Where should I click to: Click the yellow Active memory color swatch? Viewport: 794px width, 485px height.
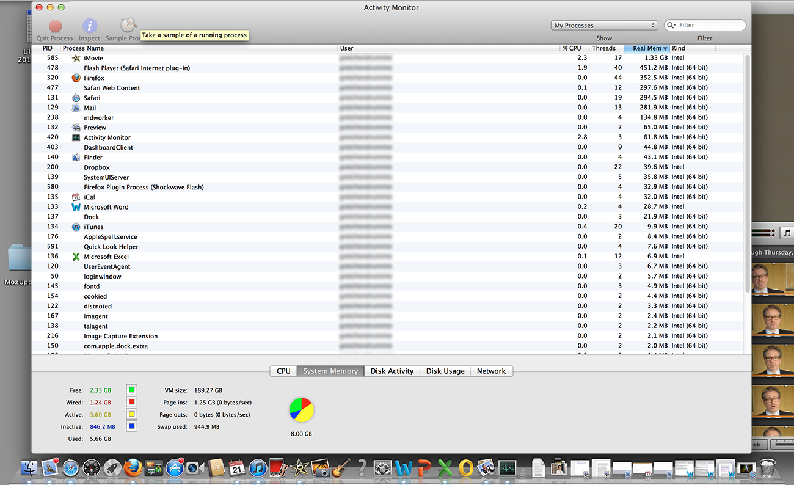pos(132,414)
